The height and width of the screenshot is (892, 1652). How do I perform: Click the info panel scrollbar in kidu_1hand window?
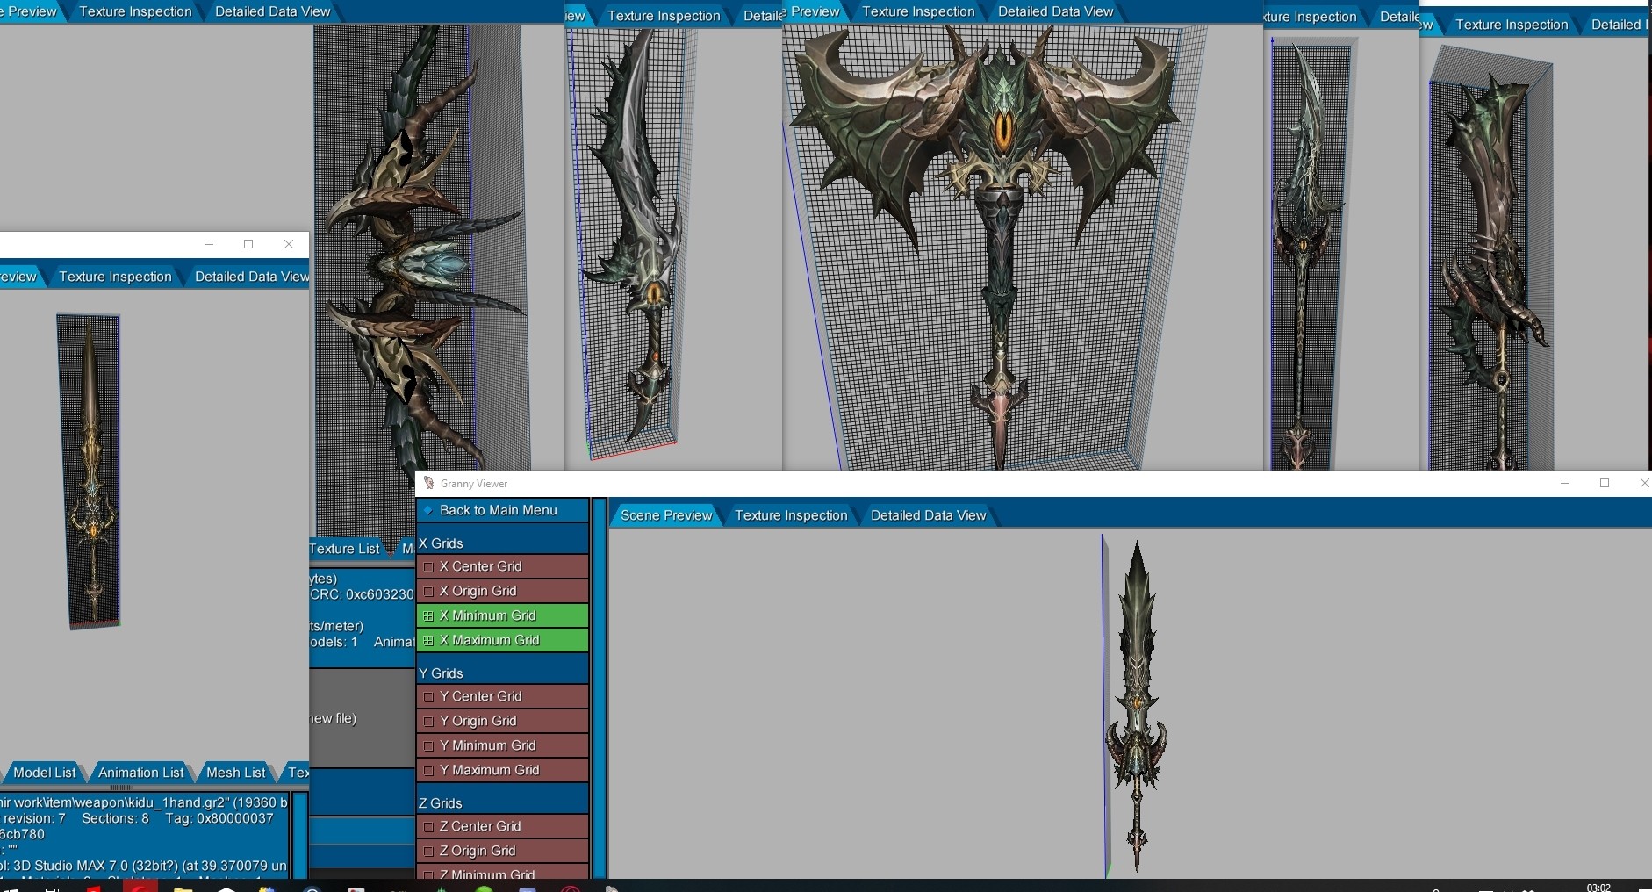pos(299,834)
